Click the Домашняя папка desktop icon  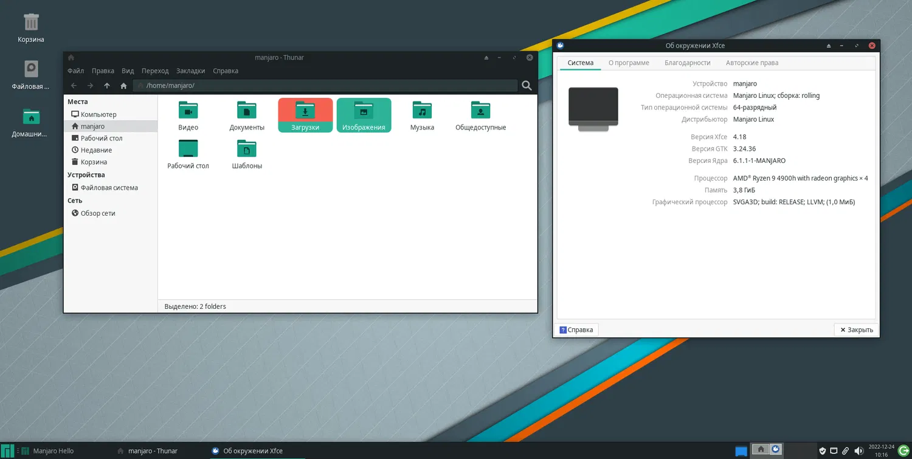click(31, 122)
